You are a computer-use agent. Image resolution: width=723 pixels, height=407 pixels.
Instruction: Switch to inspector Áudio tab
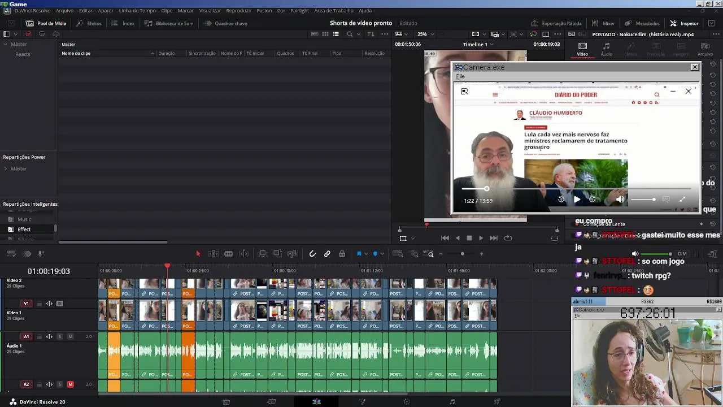[x=607, y=49]
